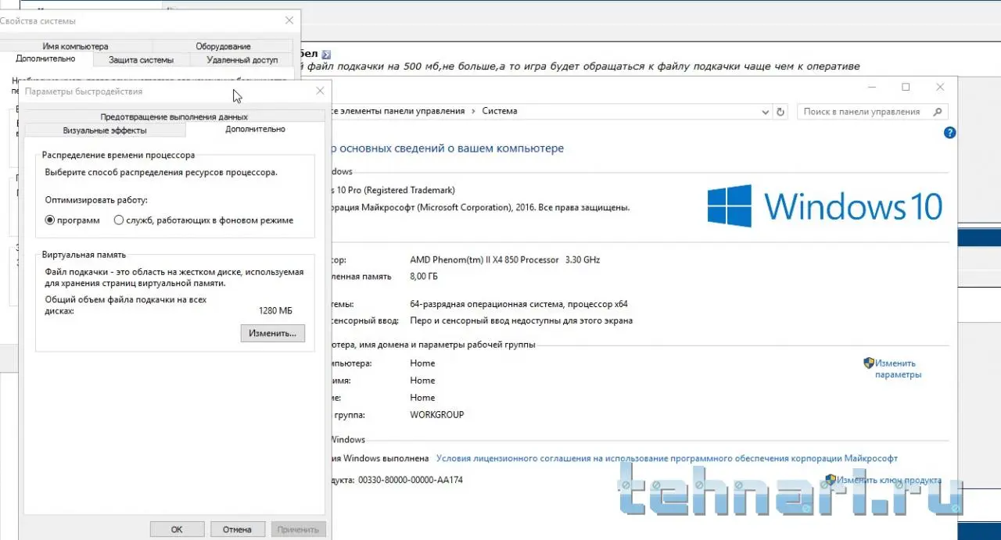
Task: Select the 'Дополнительно' tab in Параметры быстродействия
Action: [255, 129]
